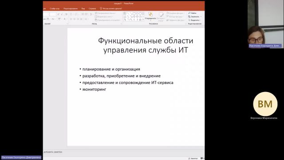Apply a numbered list
Screen dimensions: 284x160
77,14
